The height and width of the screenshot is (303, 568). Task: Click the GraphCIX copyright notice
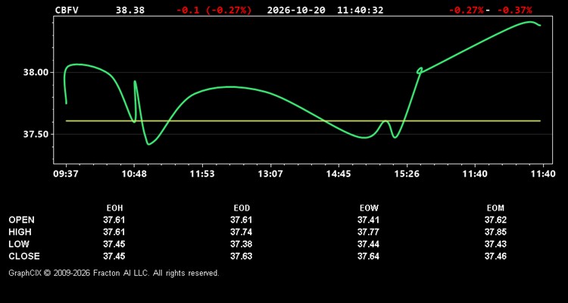click(x=114, y=273)
